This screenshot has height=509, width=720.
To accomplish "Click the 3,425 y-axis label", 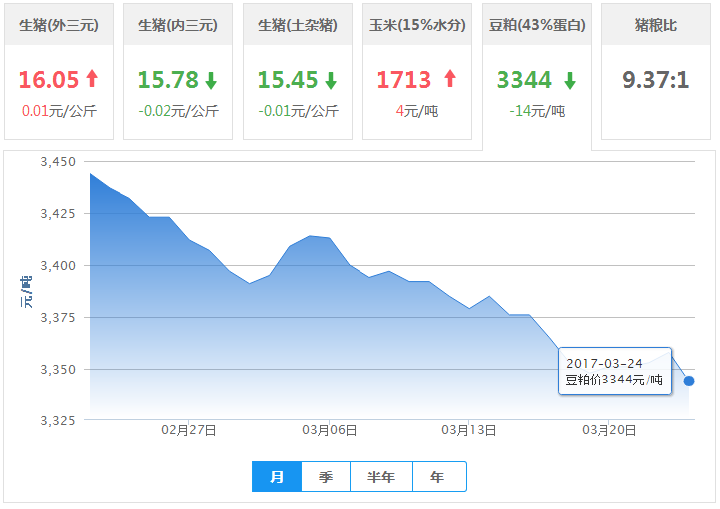I will coord(58,213).
